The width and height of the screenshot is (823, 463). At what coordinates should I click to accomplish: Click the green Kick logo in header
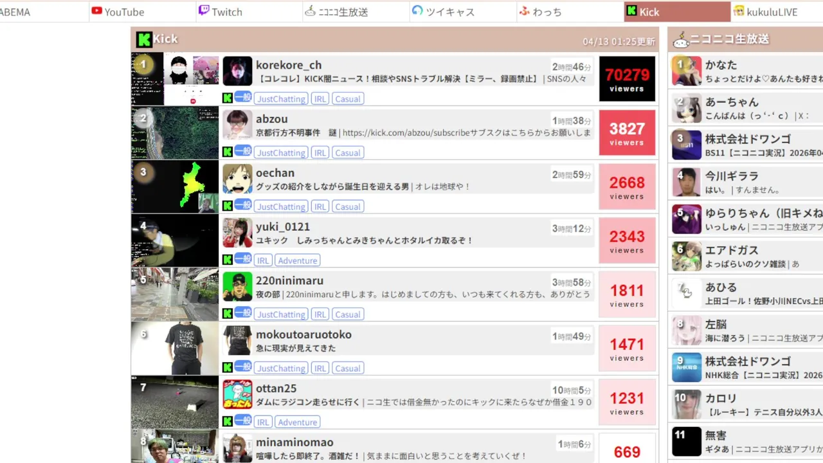pyautogui.click(x=144, y=39)
